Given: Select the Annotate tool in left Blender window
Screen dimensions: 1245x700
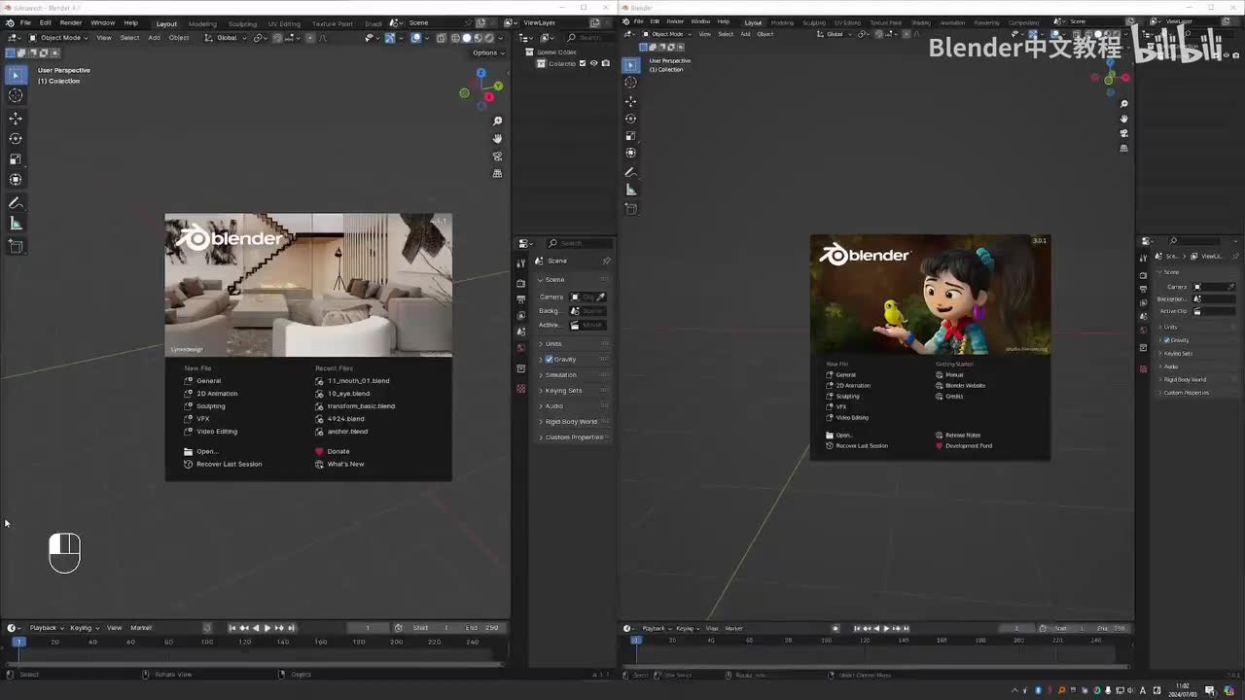Looking at the screenshot, I should click(16, 203).
